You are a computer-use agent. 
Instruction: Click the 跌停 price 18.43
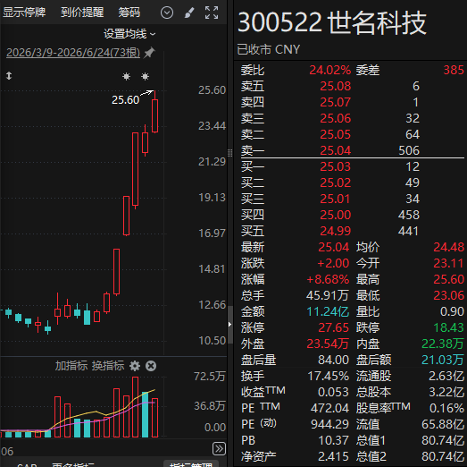tap(449, 327)
